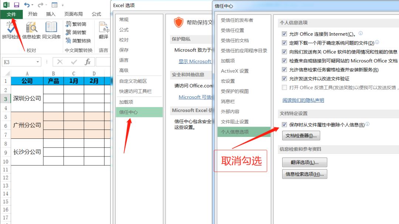
Task: Click the red shield icon in Excel Options
Action: coord(179,23)
